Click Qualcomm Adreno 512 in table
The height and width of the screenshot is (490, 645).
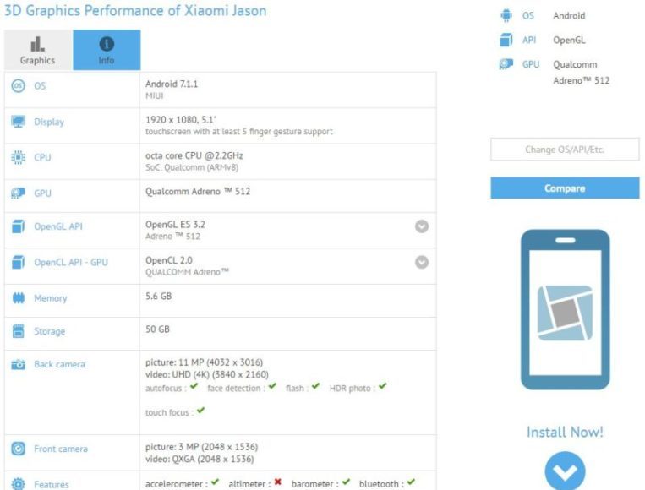[x=198, y=191]
